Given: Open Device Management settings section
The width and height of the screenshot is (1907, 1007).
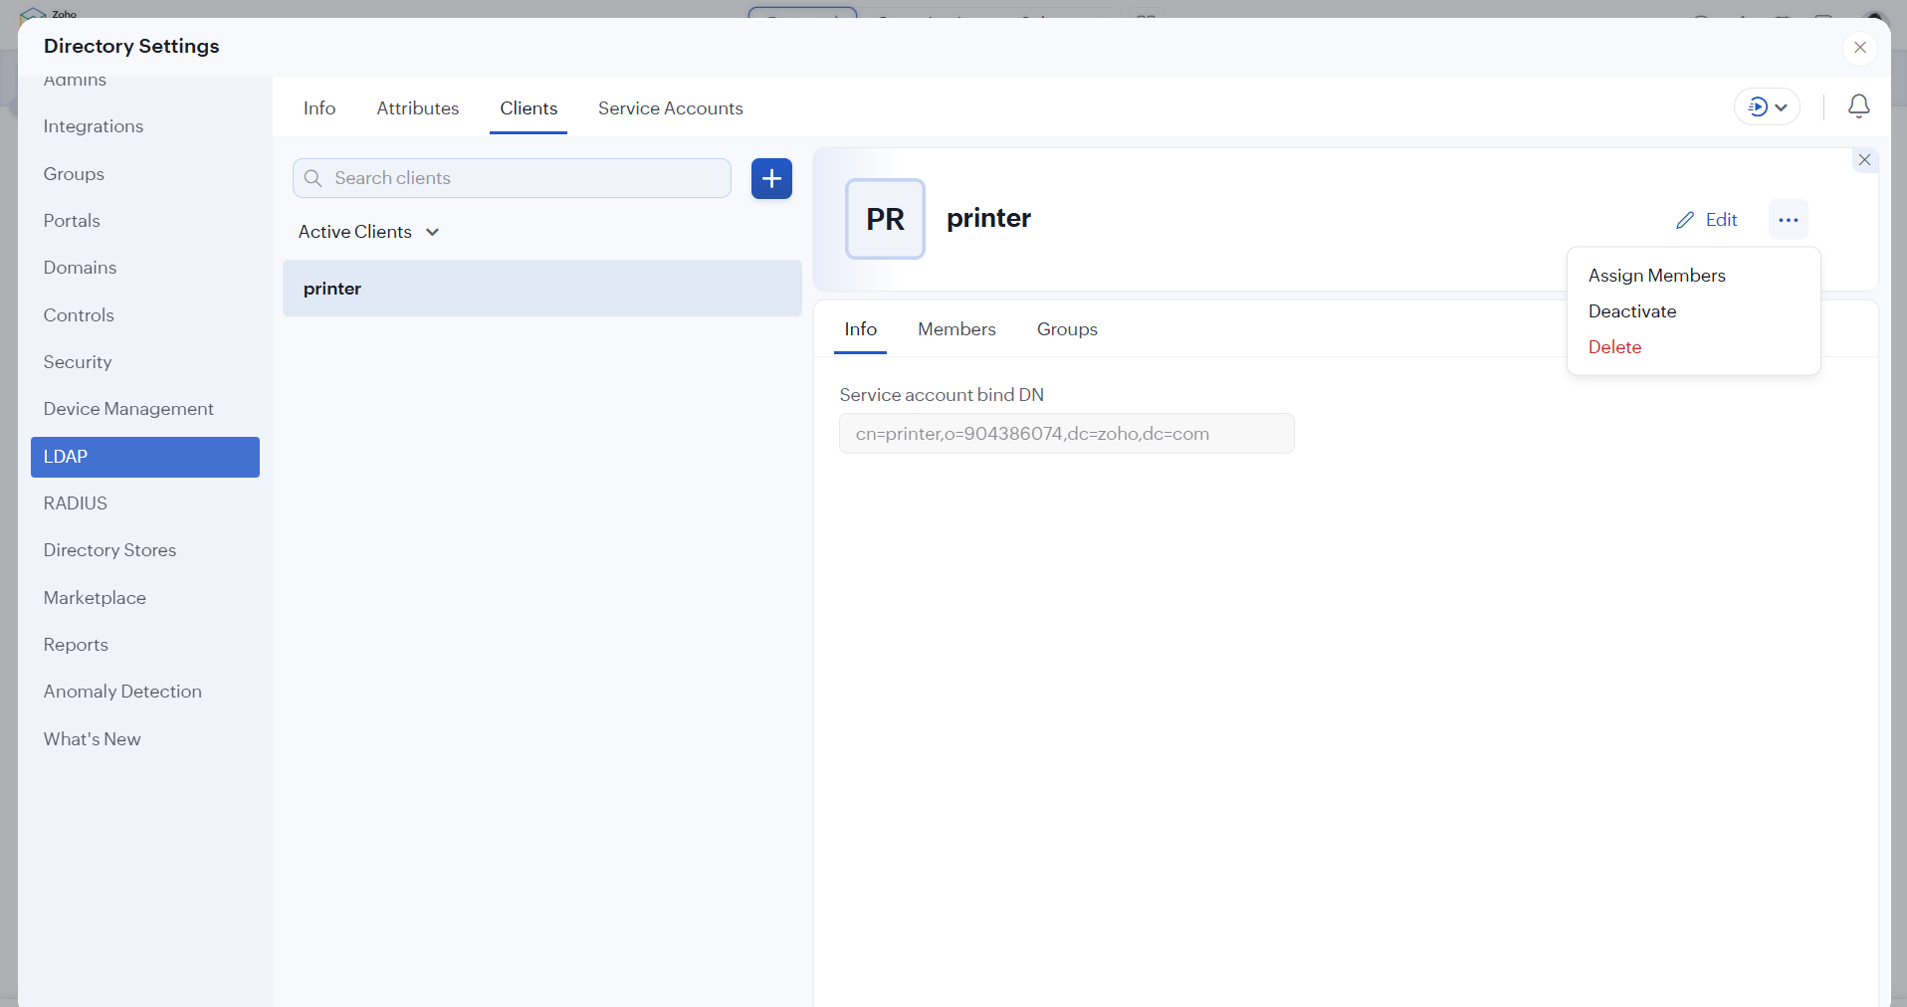Looking at the screenshot, I should coord(128,409).
